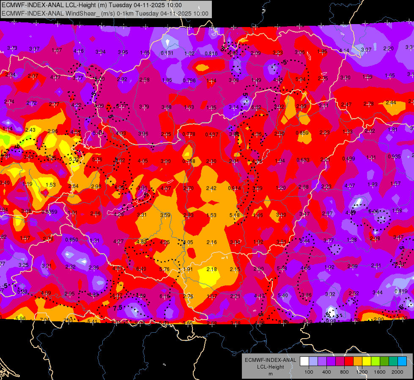Click the wind shear value 5.94

301,79
